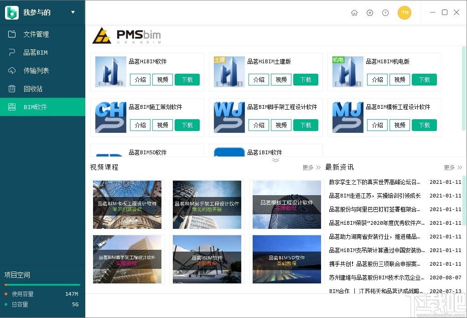Click the 文件管理 folder icon
467x318 pixels.
point(12,34)
